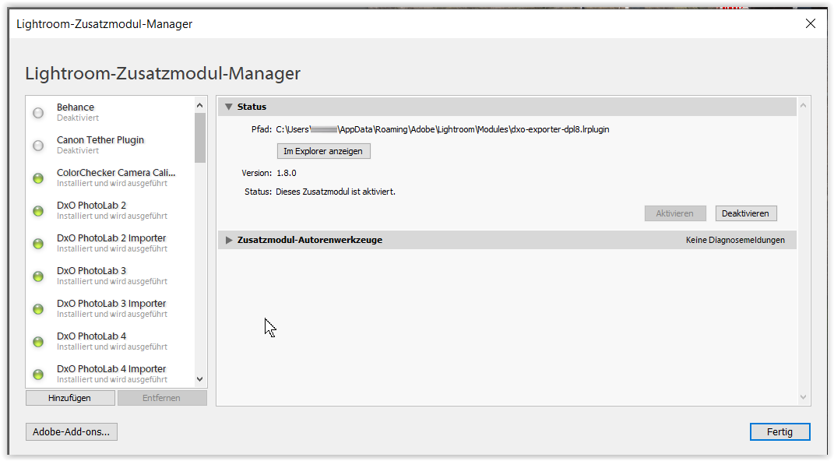Select the DxO PhotoLab 4 Importer plugin
The image size is (834, 461).
(x=110, y=374)
